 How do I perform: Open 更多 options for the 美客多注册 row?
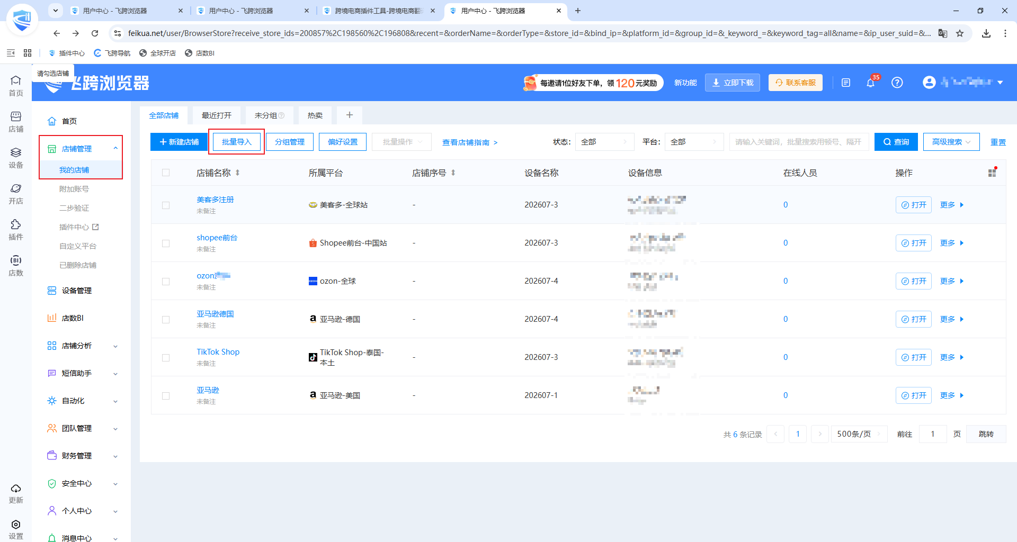tap(952, 205)
